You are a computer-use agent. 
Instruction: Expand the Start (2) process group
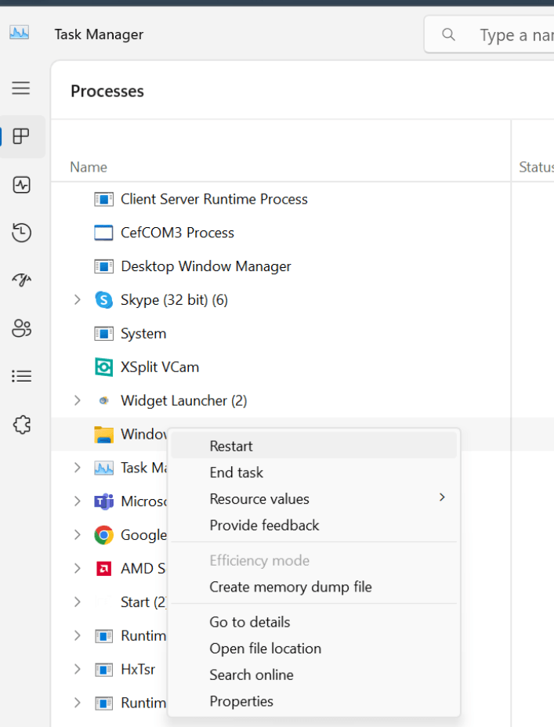(78, 602)
